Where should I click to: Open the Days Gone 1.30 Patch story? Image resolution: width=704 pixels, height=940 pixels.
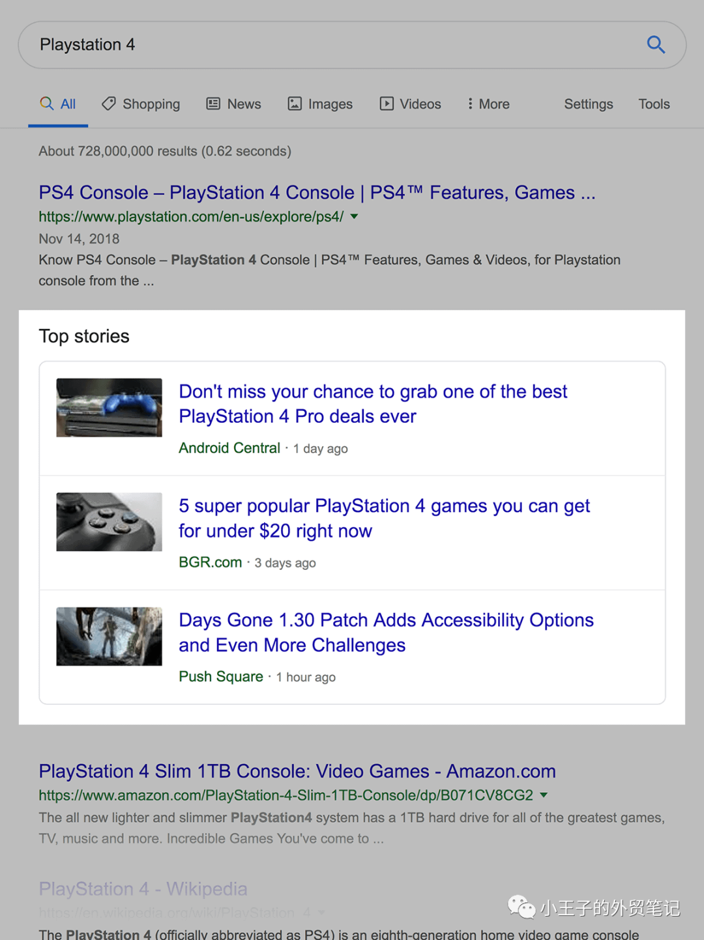[386, 633]
